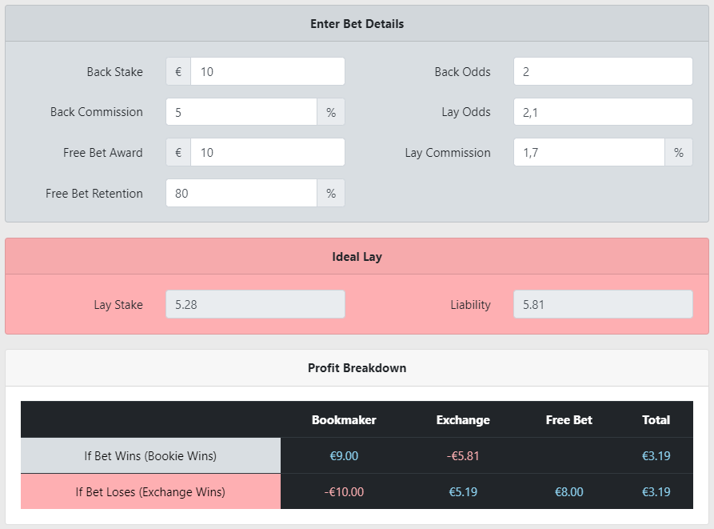Click the Lay Stake result field
The image size is (714, 529).
(255, 304)
